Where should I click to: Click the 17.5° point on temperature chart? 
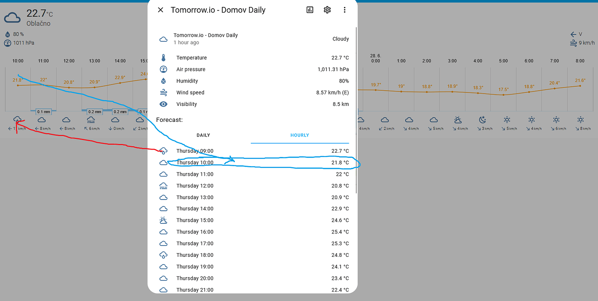[504, 95]
